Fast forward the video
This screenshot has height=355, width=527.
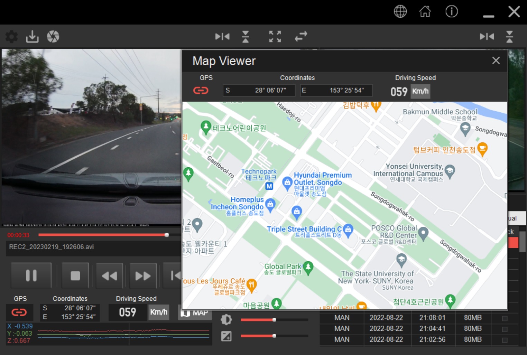pyautogui.click(x=143, y=275)
